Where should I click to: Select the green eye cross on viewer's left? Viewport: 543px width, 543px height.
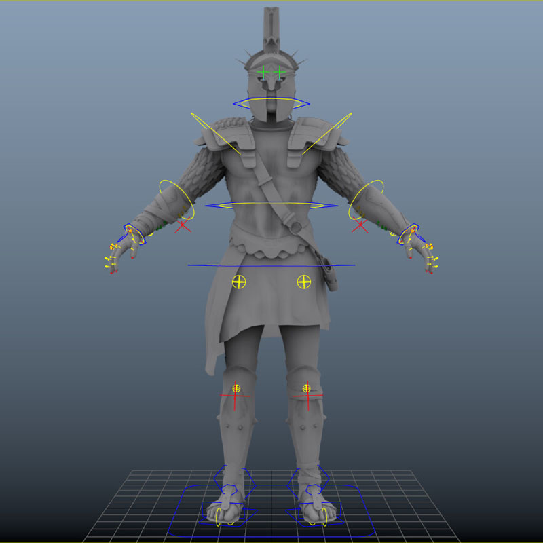coord(263,71)
